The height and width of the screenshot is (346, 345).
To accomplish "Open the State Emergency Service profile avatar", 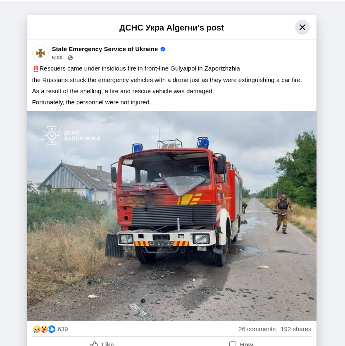I will [40, 53].
